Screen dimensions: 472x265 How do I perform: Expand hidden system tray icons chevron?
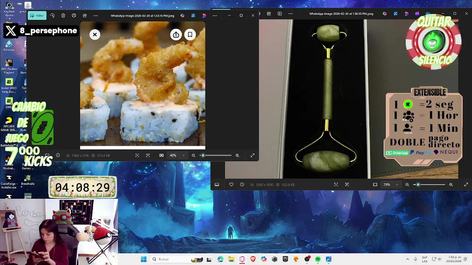407,259
